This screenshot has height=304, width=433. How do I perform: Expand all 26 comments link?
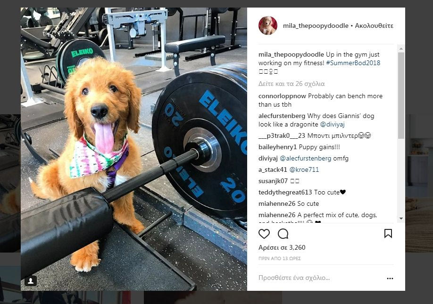[291, 84]
